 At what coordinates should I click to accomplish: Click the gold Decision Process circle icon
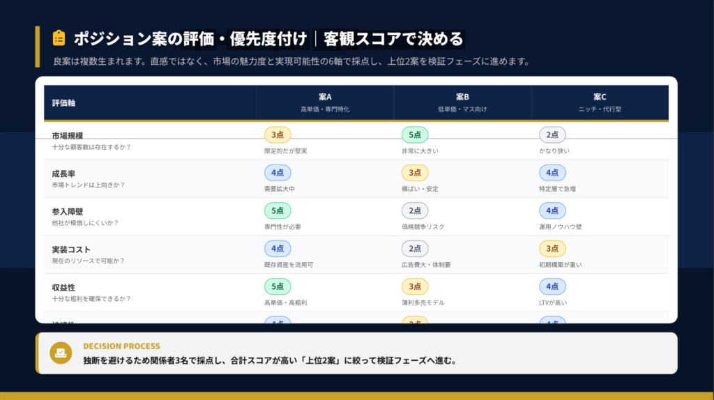(61, 353)
